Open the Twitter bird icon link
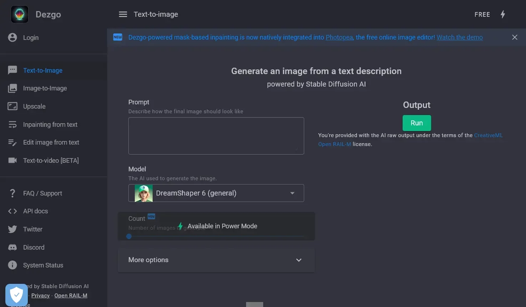Viewport: 526px width, 307px height. pyautogui.click(x=12, y=229)
